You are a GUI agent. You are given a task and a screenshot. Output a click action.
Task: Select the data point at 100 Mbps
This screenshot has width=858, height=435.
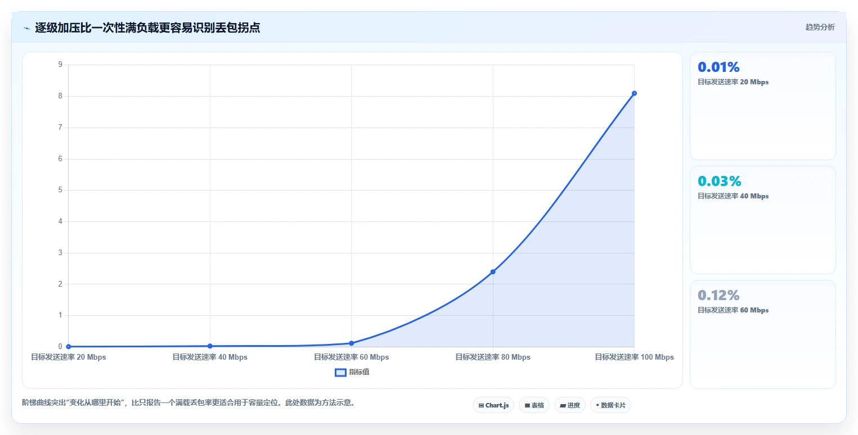pos(634,93)
